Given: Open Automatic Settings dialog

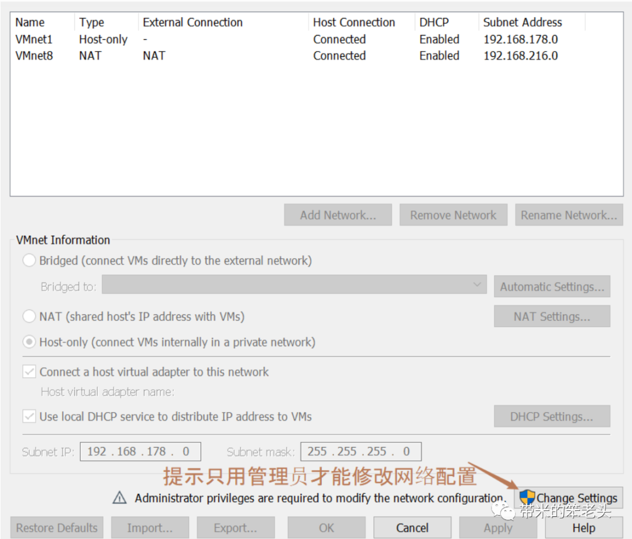Looking at the screenshot, I should point(552,287).
